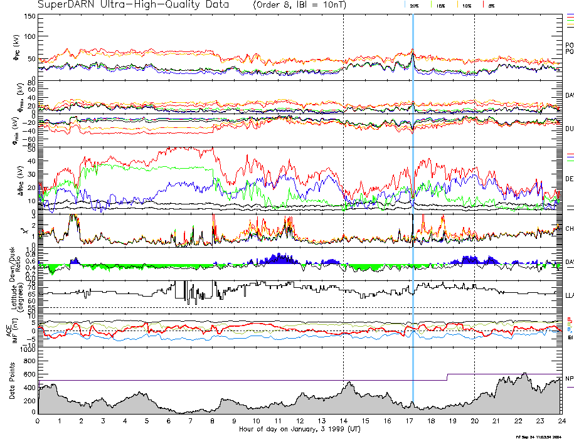Select the red 5% legend entry
The width and height of the screenshot is (574, 439).
click(x=490, y=5)
